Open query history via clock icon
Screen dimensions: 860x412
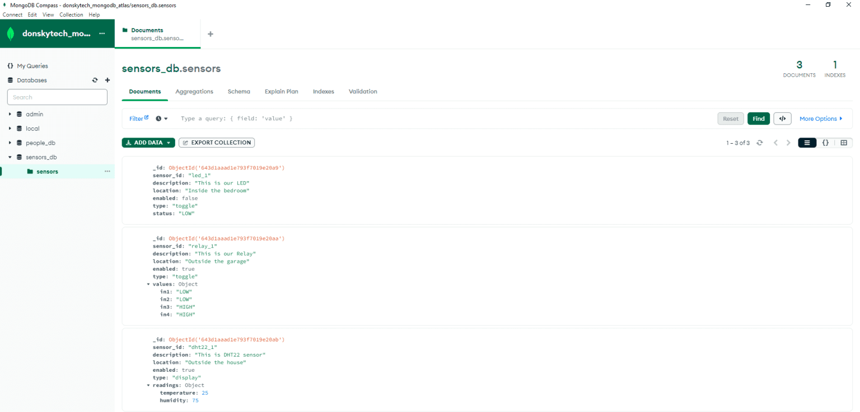(159, 118)
